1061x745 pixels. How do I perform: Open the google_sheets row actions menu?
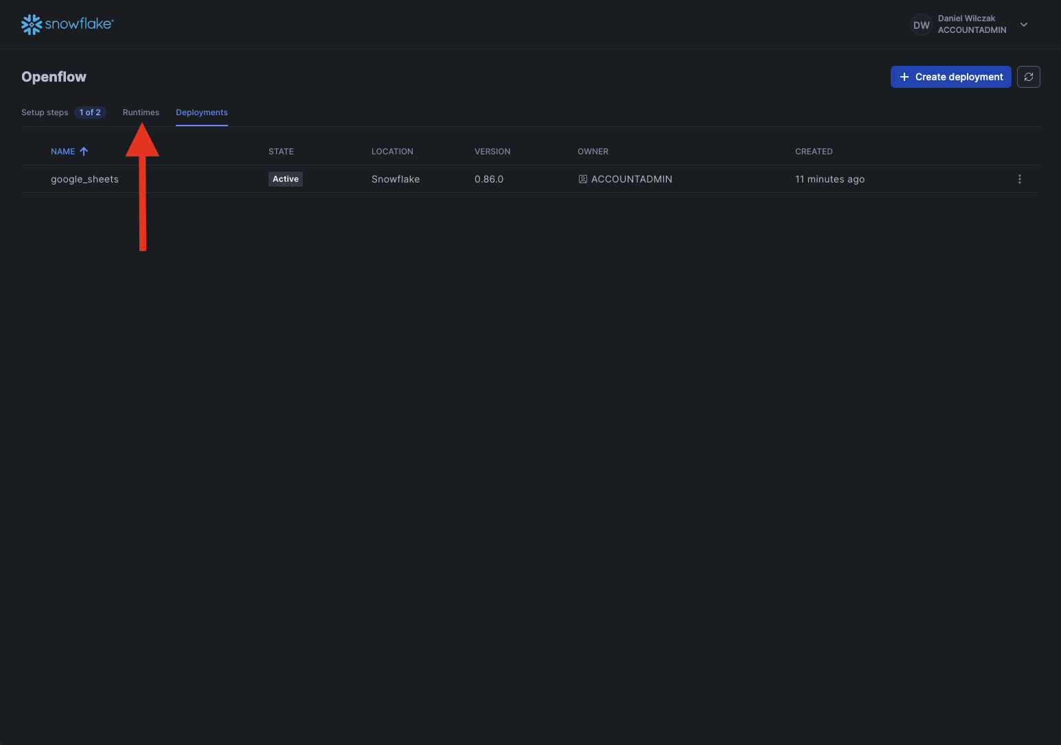(x=1019, y=179)
